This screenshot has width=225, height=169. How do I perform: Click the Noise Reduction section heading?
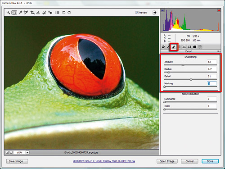point(190,94)
